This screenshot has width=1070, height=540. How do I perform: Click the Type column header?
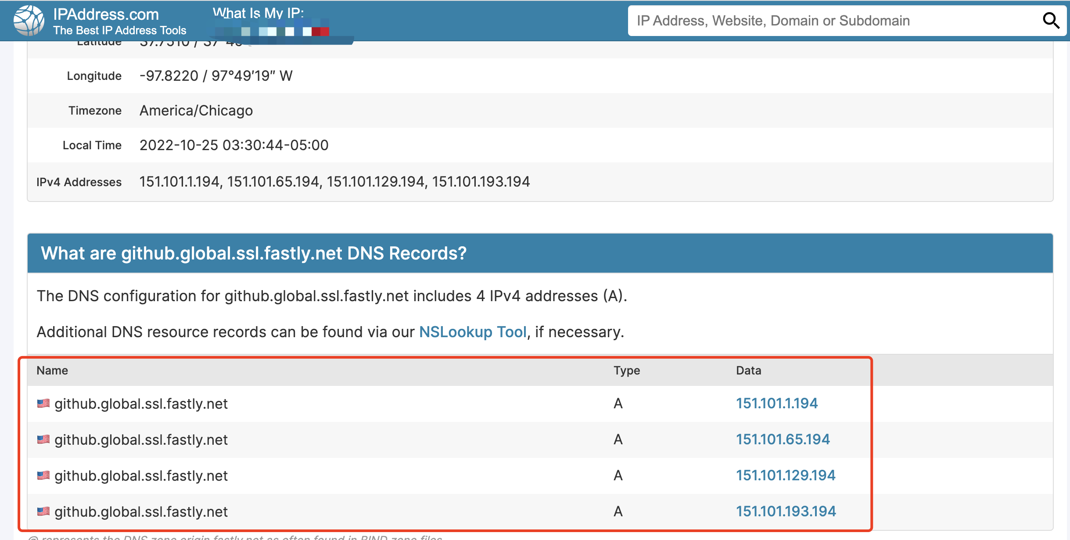(626, 371)
